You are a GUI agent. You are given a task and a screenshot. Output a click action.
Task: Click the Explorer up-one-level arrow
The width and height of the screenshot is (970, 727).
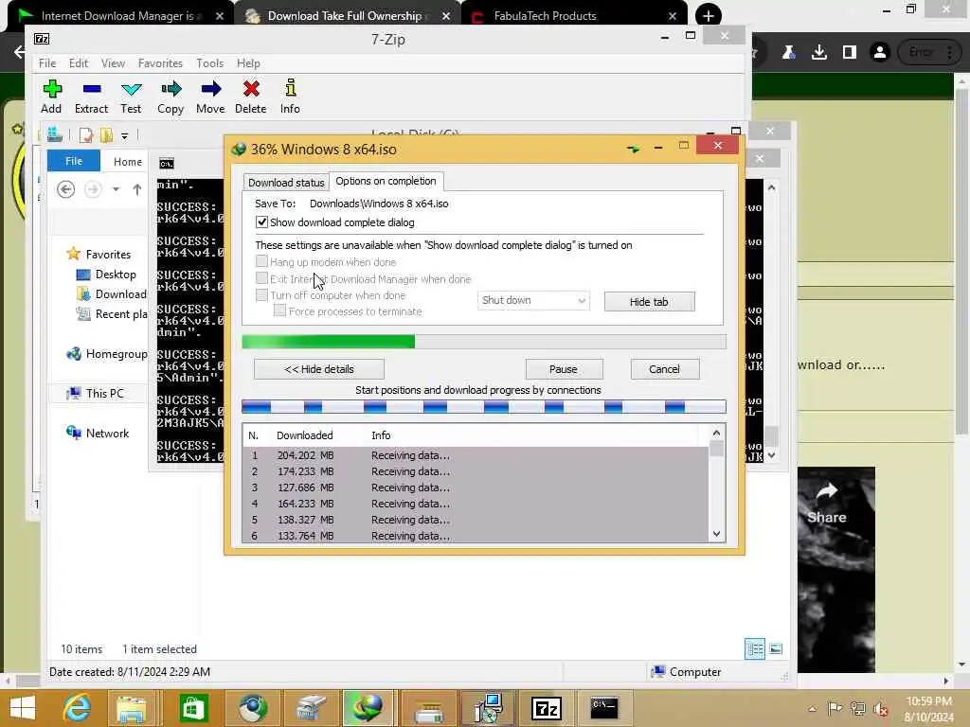tap(136, 189)
